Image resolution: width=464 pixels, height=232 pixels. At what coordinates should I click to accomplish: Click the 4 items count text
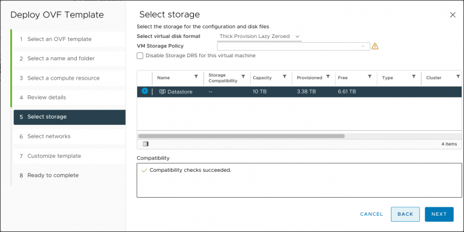[x=449, y=144]
